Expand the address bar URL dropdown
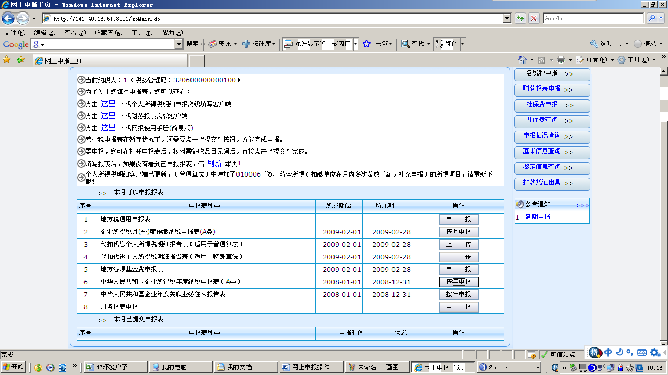Image resolution: width=668 pixels, height=375 pixels. (507, 19)
